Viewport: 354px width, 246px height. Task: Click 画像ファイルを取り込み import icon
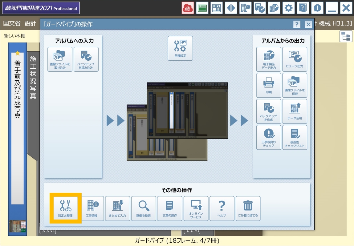[x=60, y=59]
